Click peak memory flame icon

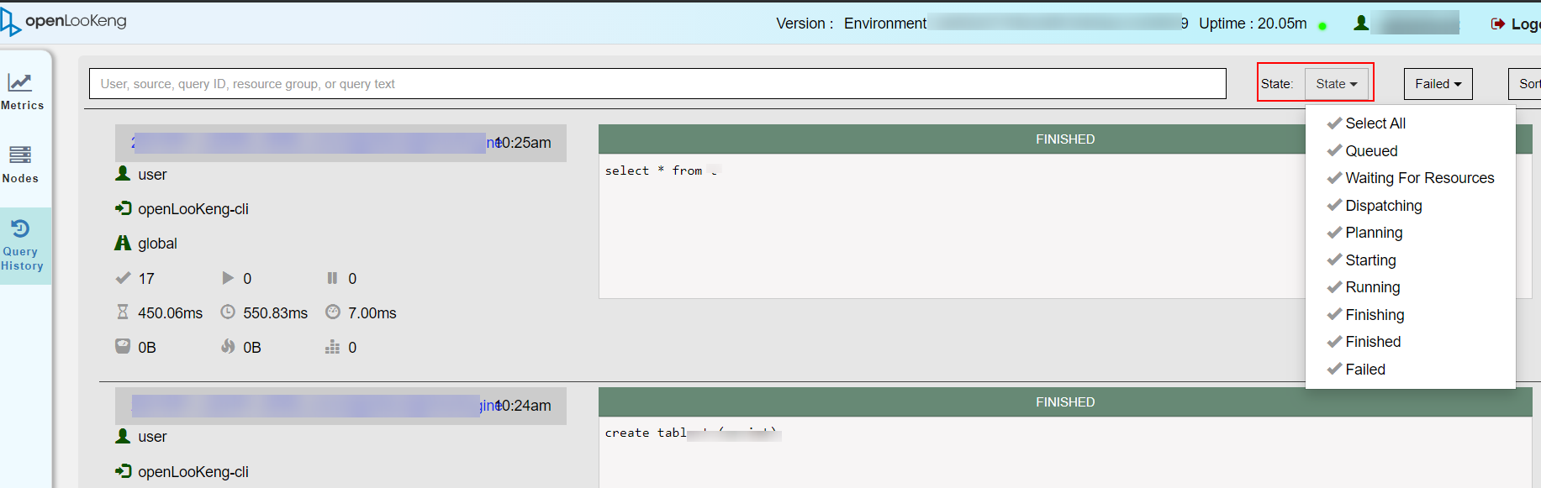(228, 346)
